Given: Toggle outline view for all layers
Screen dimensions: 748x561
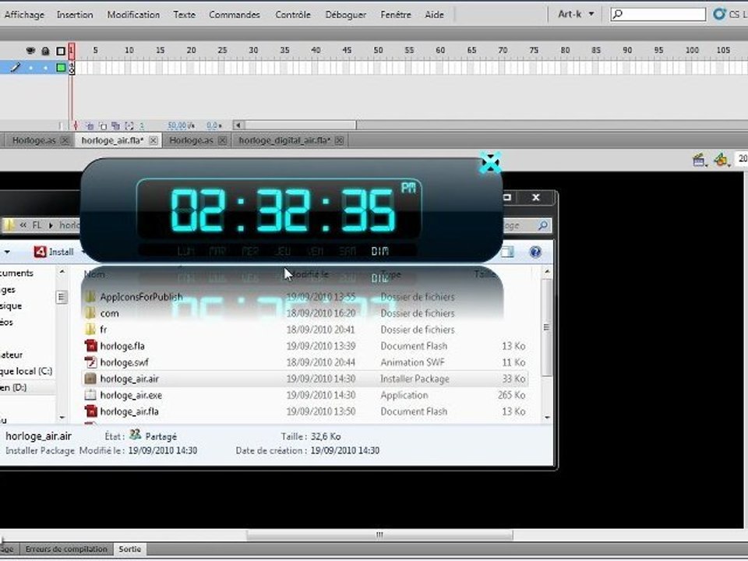Looking at the screenshot, I should click(x=61, y=51).
